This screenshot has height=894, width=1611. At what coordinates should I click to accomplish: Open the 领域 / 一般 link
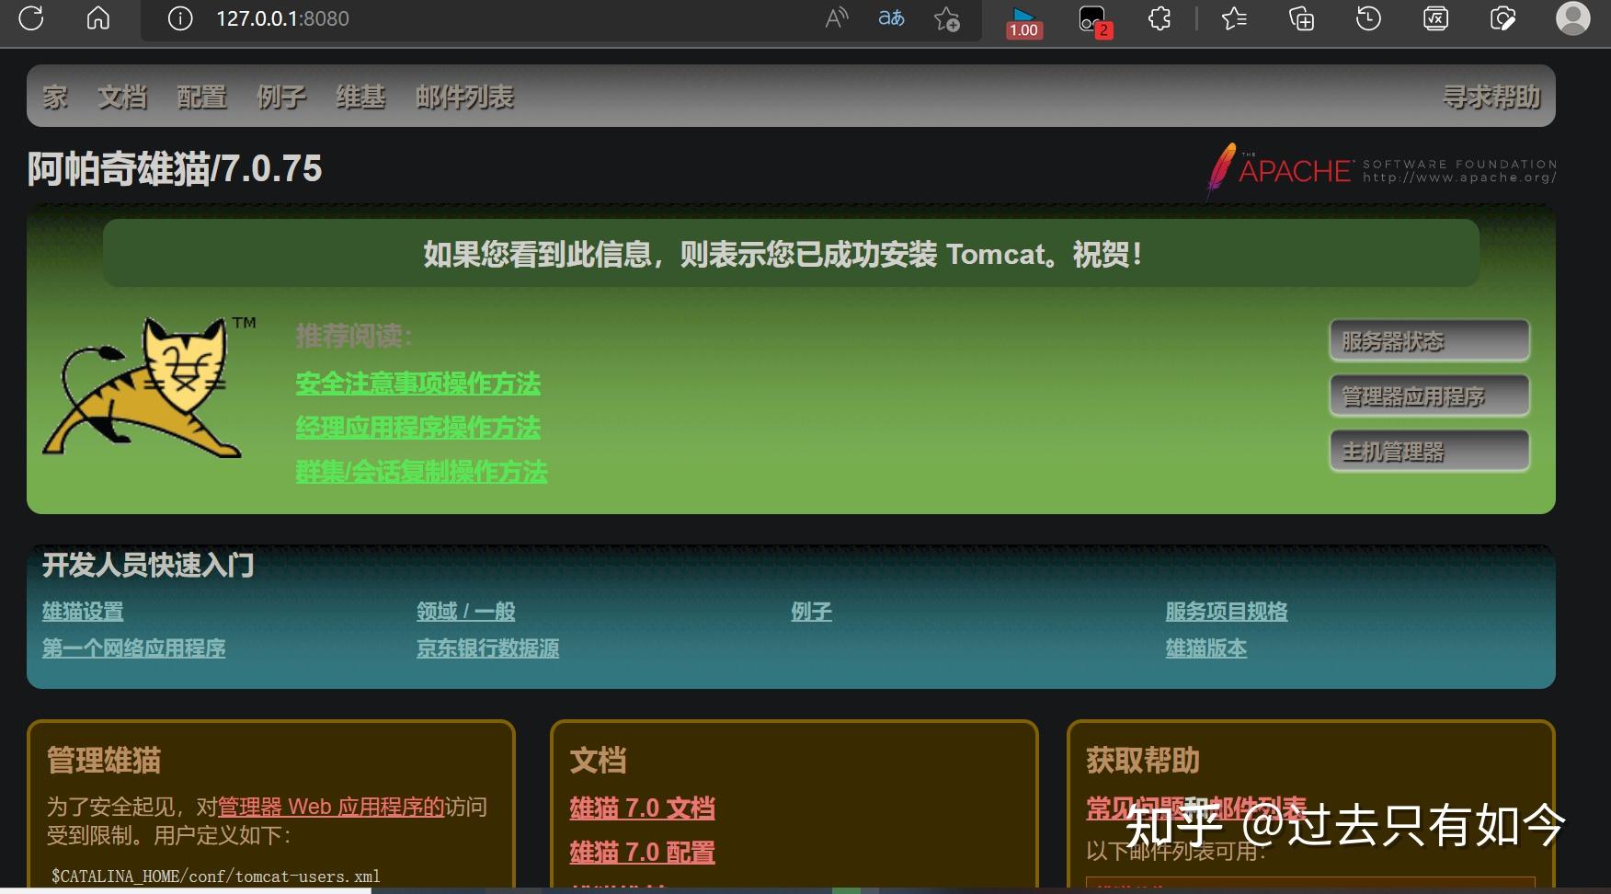pos(466,612)
